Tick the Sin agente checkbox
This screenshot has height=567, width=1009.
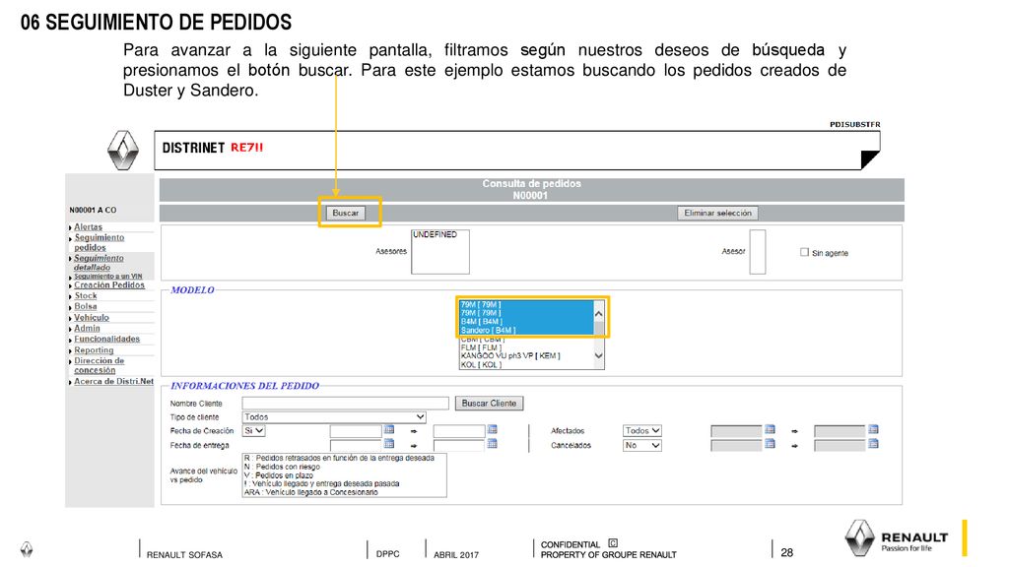click(x=804, y=252)
